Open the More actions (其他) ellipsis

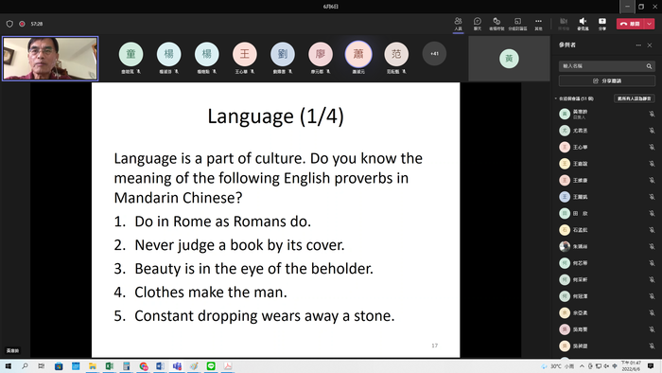(x=538, y=24)
